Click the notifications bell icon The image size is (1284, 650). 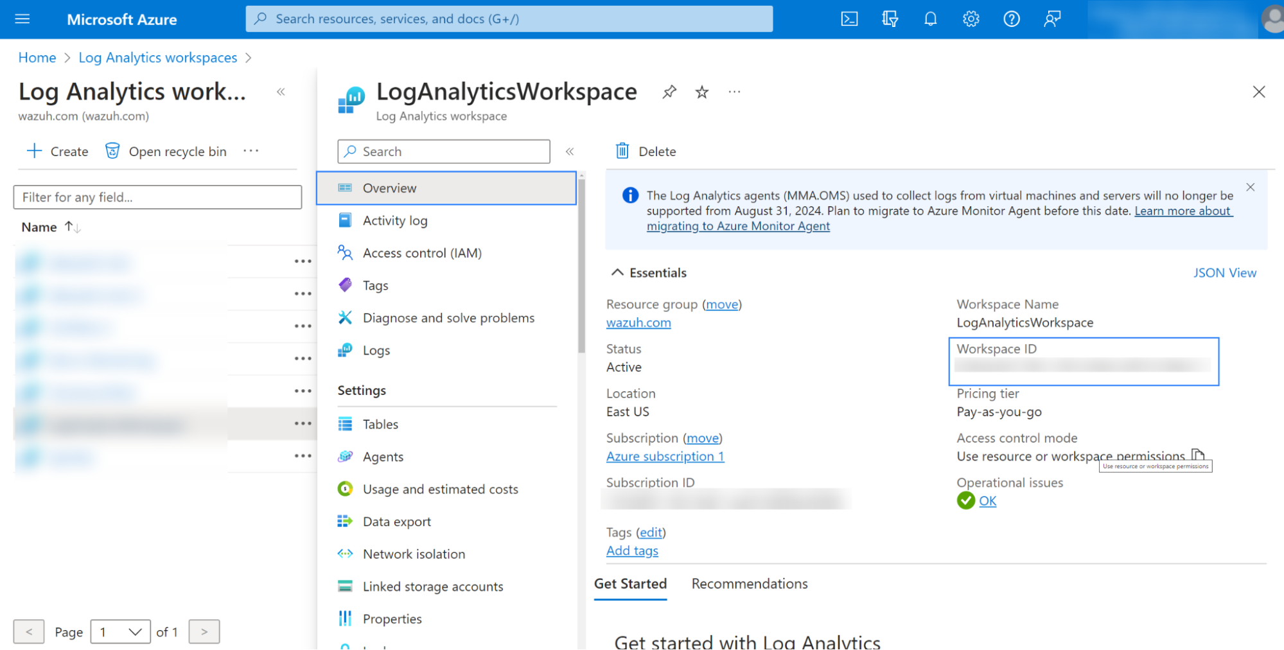click(x=930, y=19)
